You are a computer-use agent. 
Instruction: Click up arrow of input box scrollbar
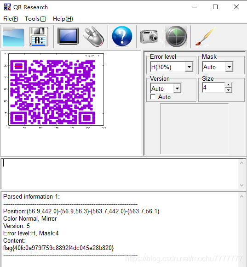click(241, 163)
